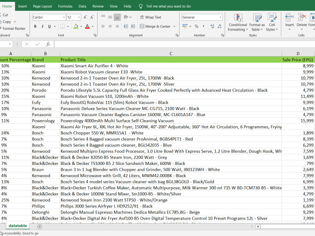Toggle Wrap Text

coord(151,17)
